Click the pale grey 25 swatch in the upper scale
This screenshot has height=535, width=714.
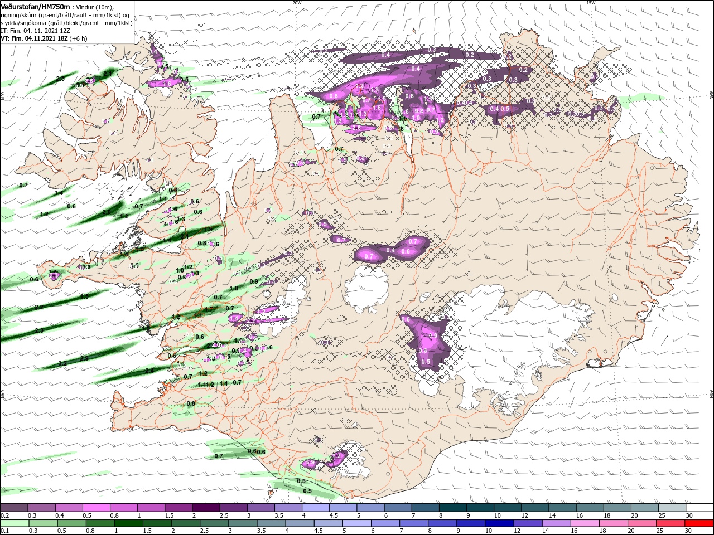(x=673, y=508)
